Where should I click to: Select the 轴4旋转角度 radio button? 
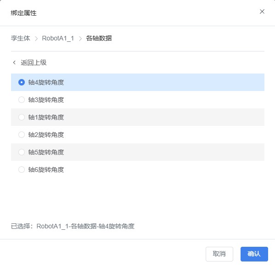point(22,82)
